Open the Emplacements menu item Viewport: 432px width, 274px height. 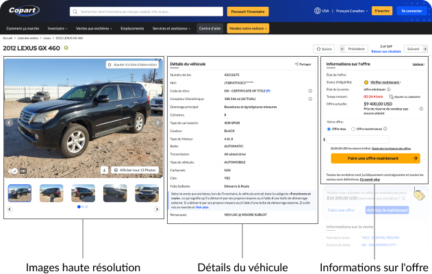coord(132,29)
